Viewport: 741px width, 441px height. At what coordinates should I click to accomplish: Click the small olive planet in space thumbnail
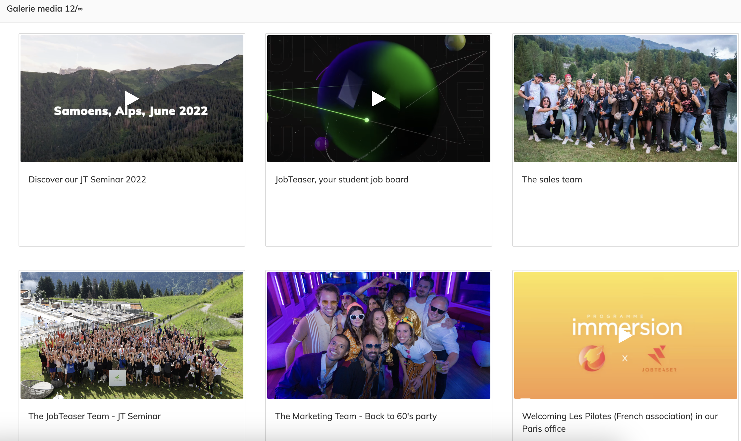coord(455,42)
